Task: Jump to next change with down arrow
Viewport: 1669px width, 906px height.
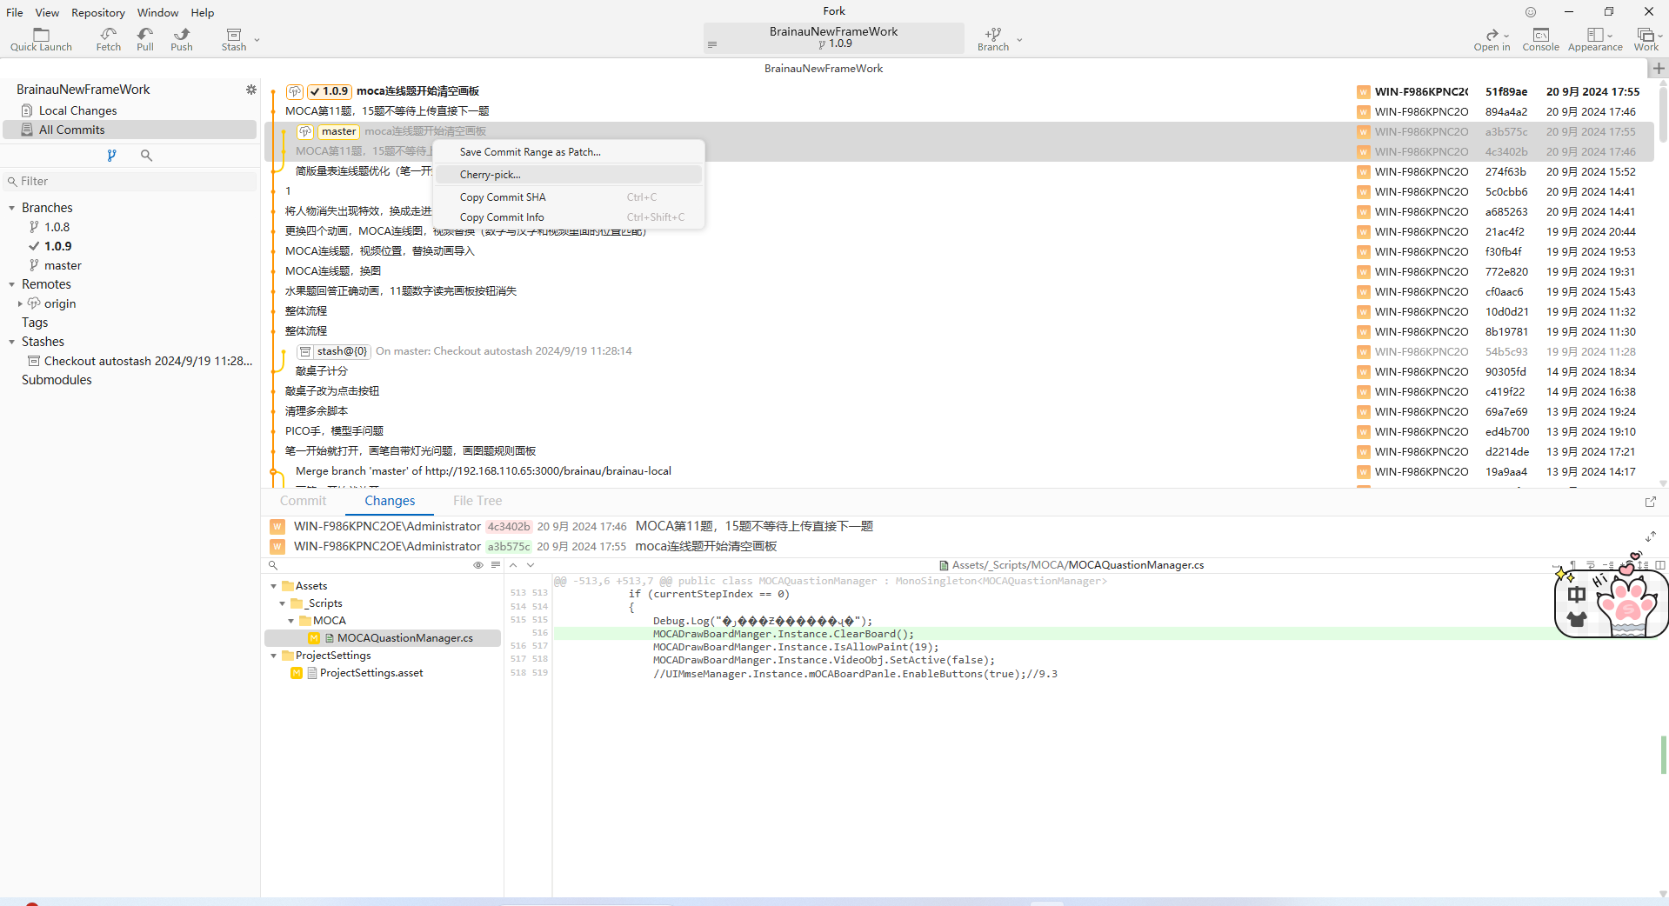Action: click(x=531, y=565)
